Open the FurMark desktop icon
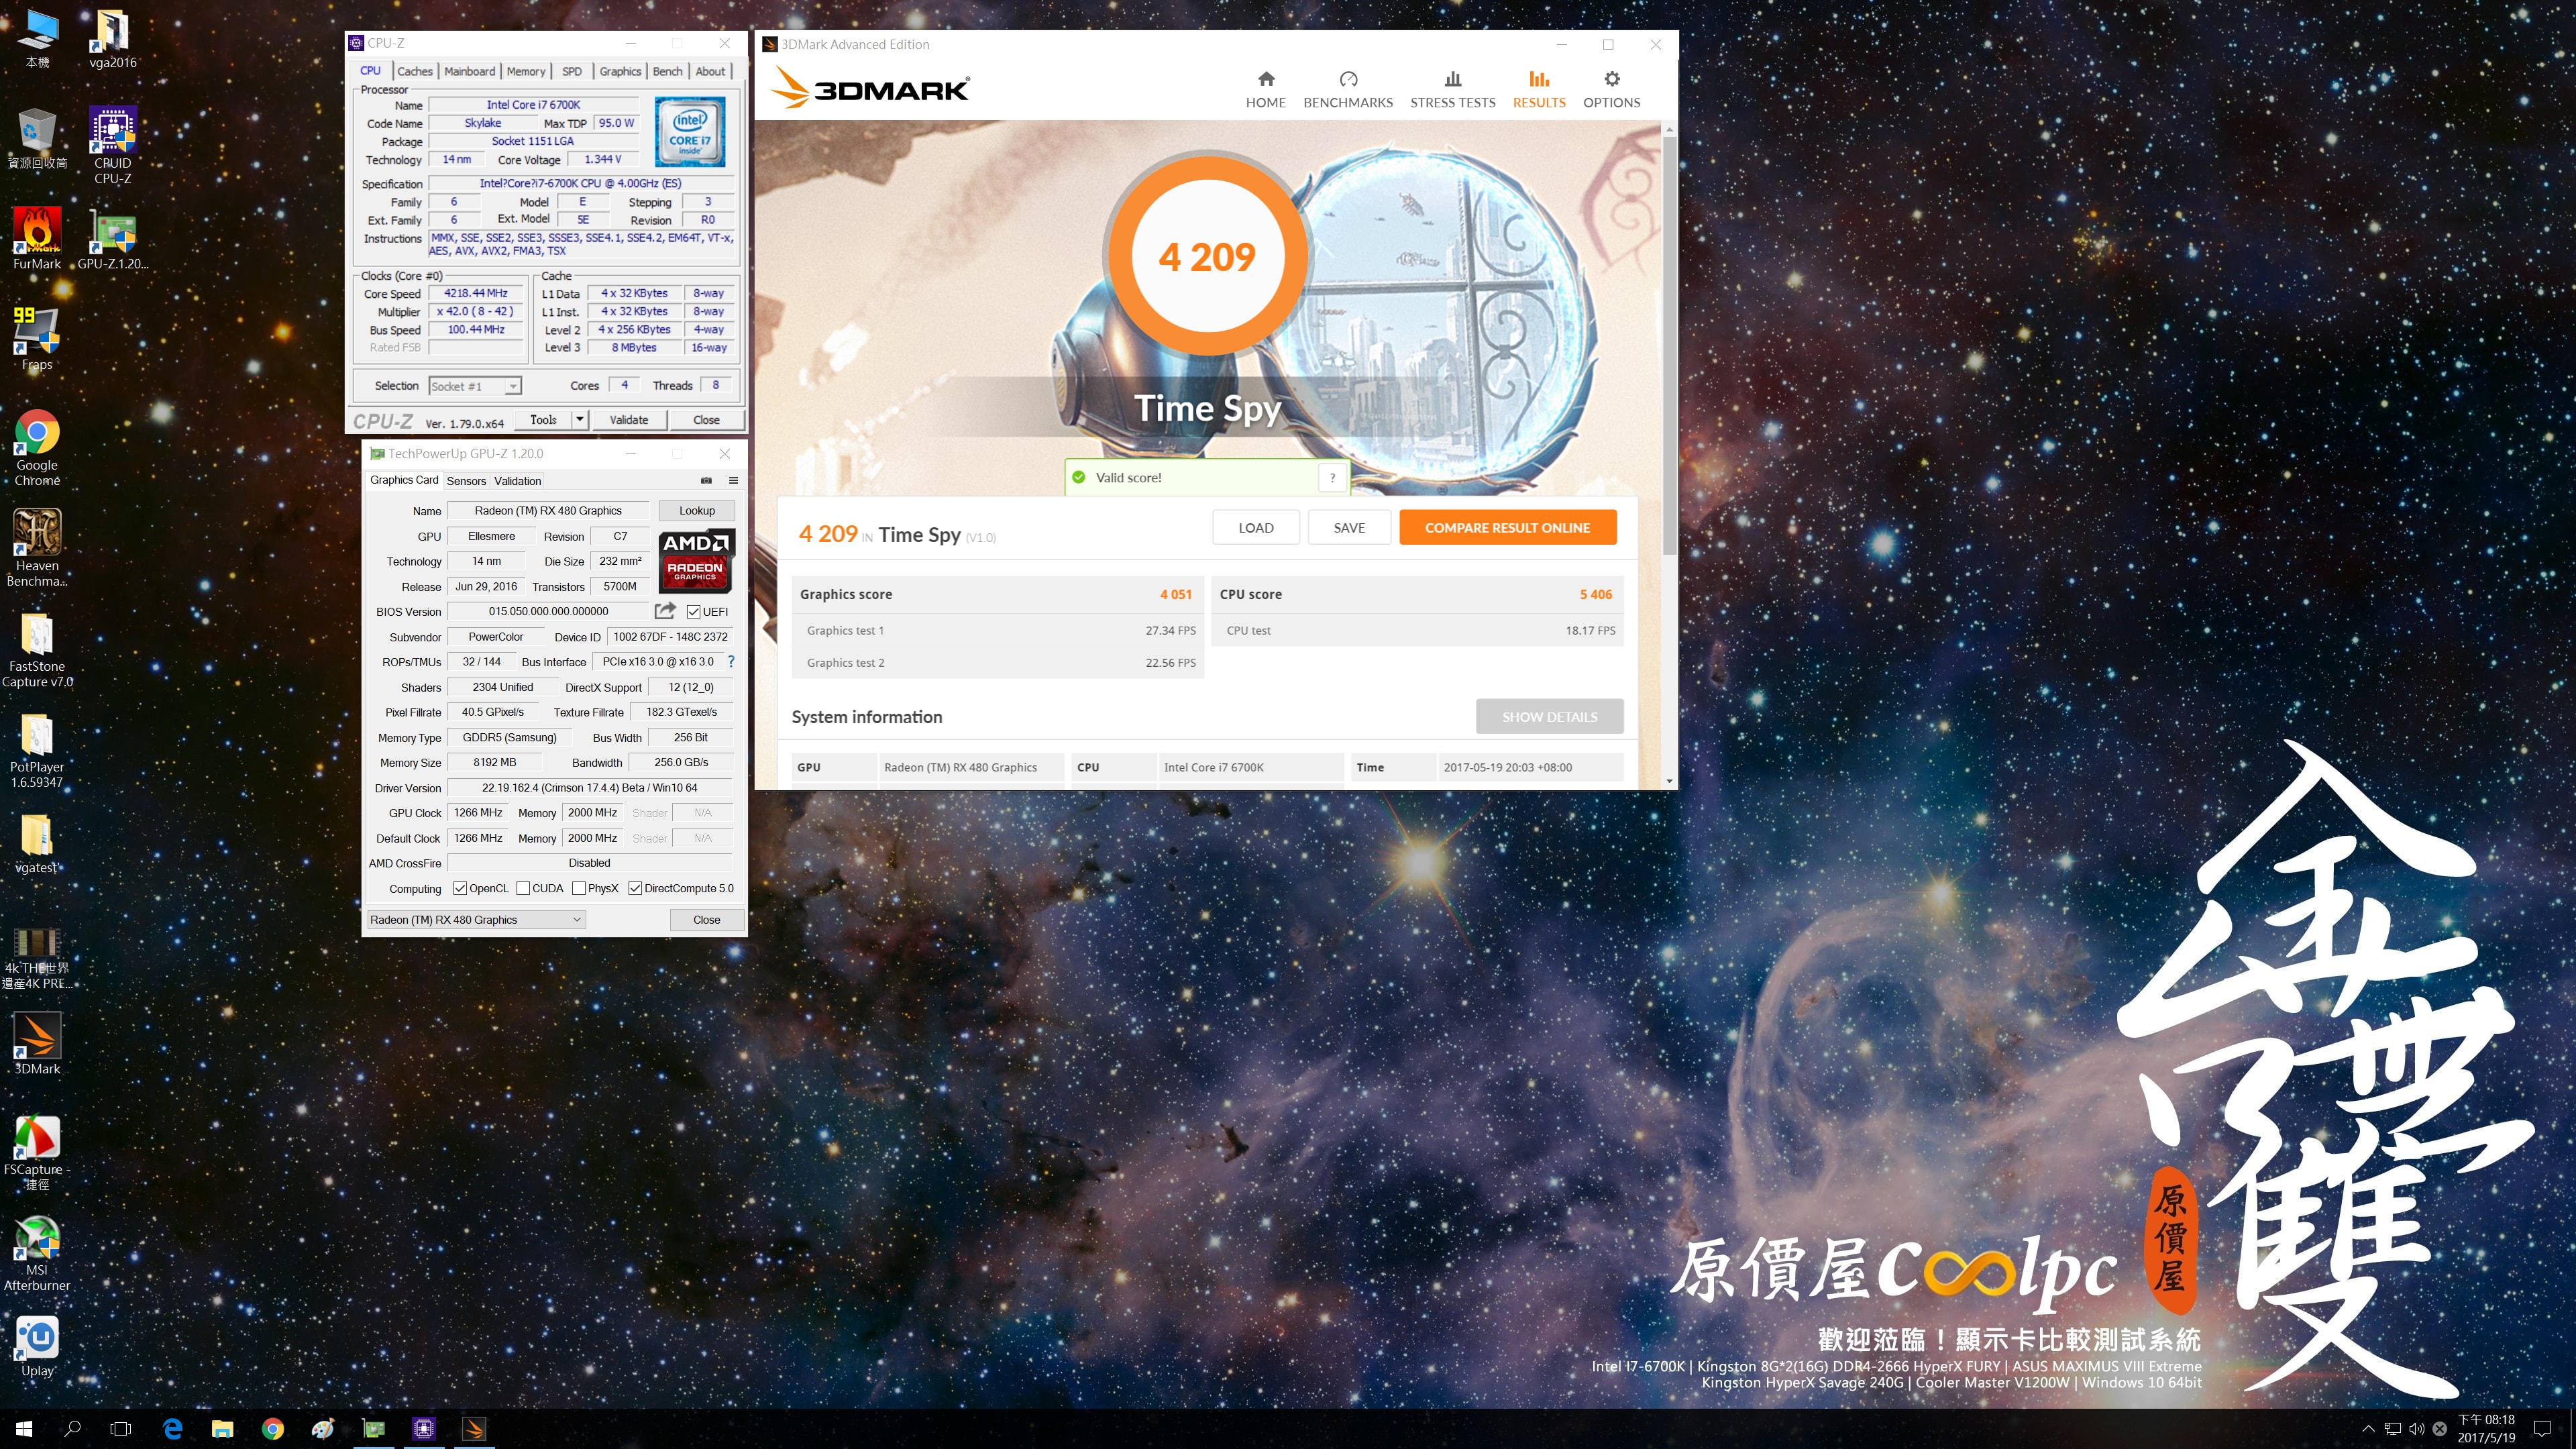 [37, 238]
